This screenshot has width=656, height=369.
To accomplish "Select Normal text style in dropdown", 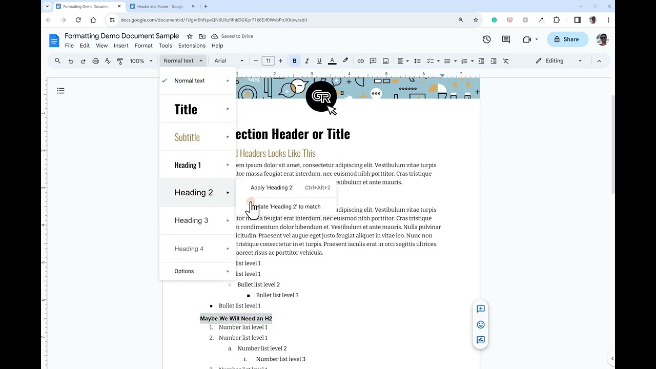I will click(x=198, y=81).
